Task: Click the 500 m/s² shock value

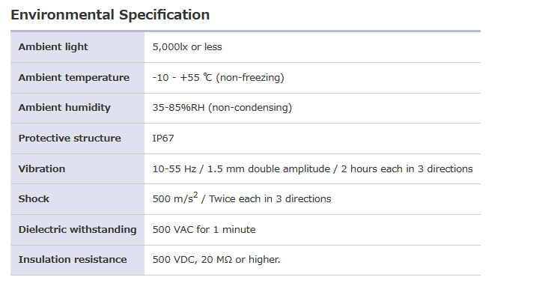Action: point(176,199)
